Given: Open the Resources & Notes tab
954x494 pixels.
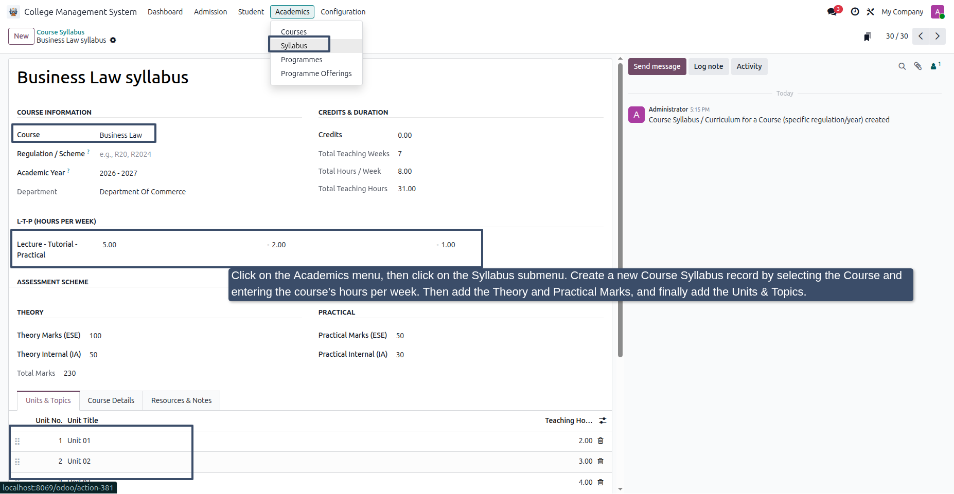Looking at the screenshot, I should click(x=182, y=400).
